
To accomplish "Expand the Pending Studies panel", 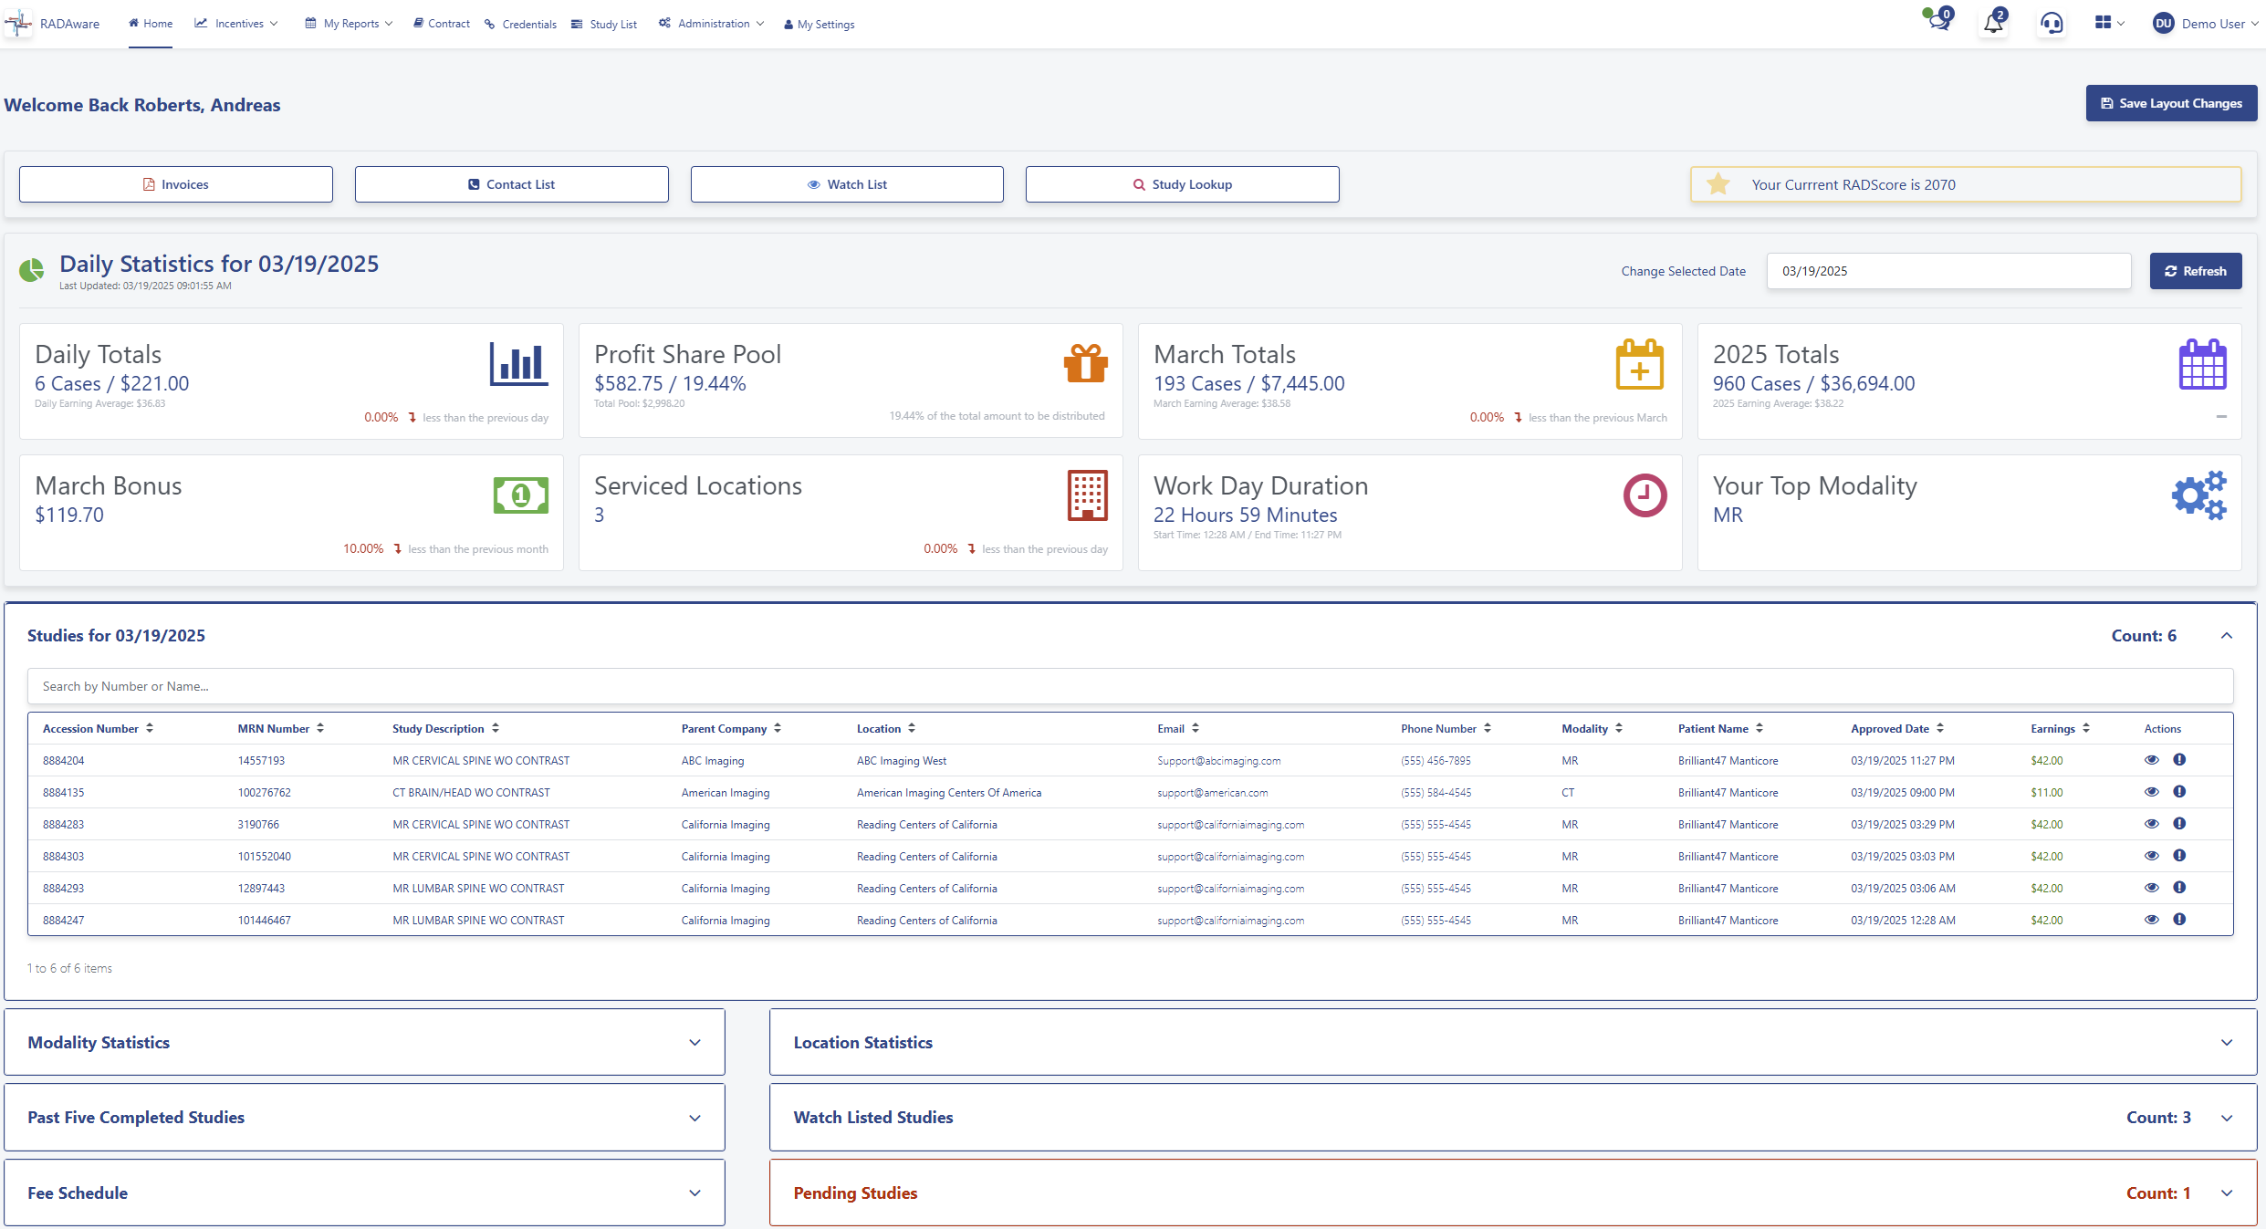I will coord(2226,1193).
